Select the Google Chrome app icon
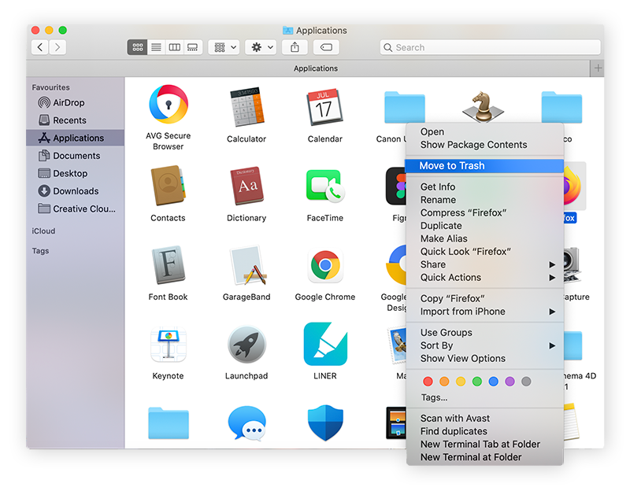This screenshot has height=491, width=630. pos(325,265)
